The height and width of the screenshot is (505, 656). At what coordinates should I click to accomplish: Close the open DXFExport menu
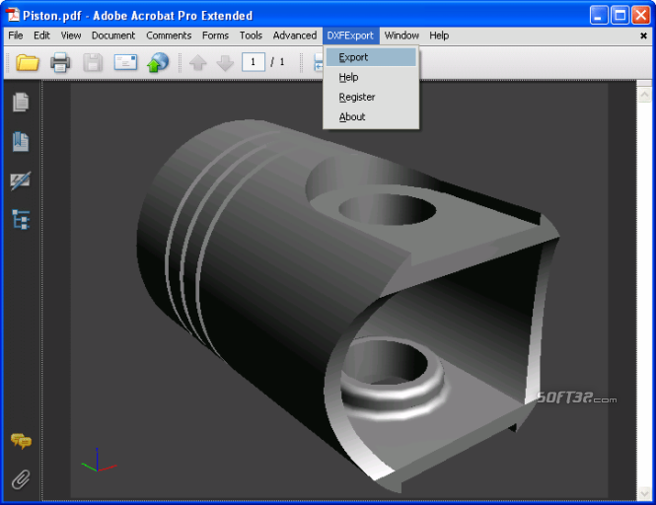[350, 36]
